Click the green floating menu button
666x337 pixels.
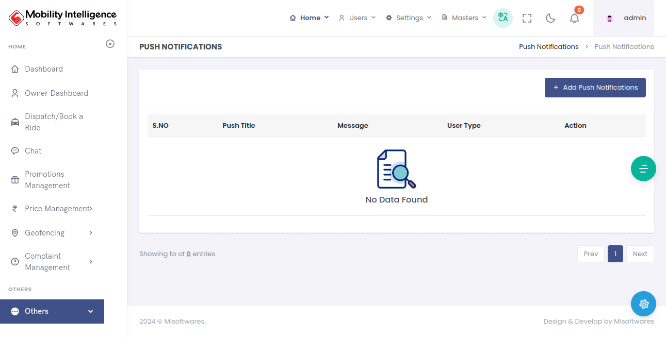(643, 168)
